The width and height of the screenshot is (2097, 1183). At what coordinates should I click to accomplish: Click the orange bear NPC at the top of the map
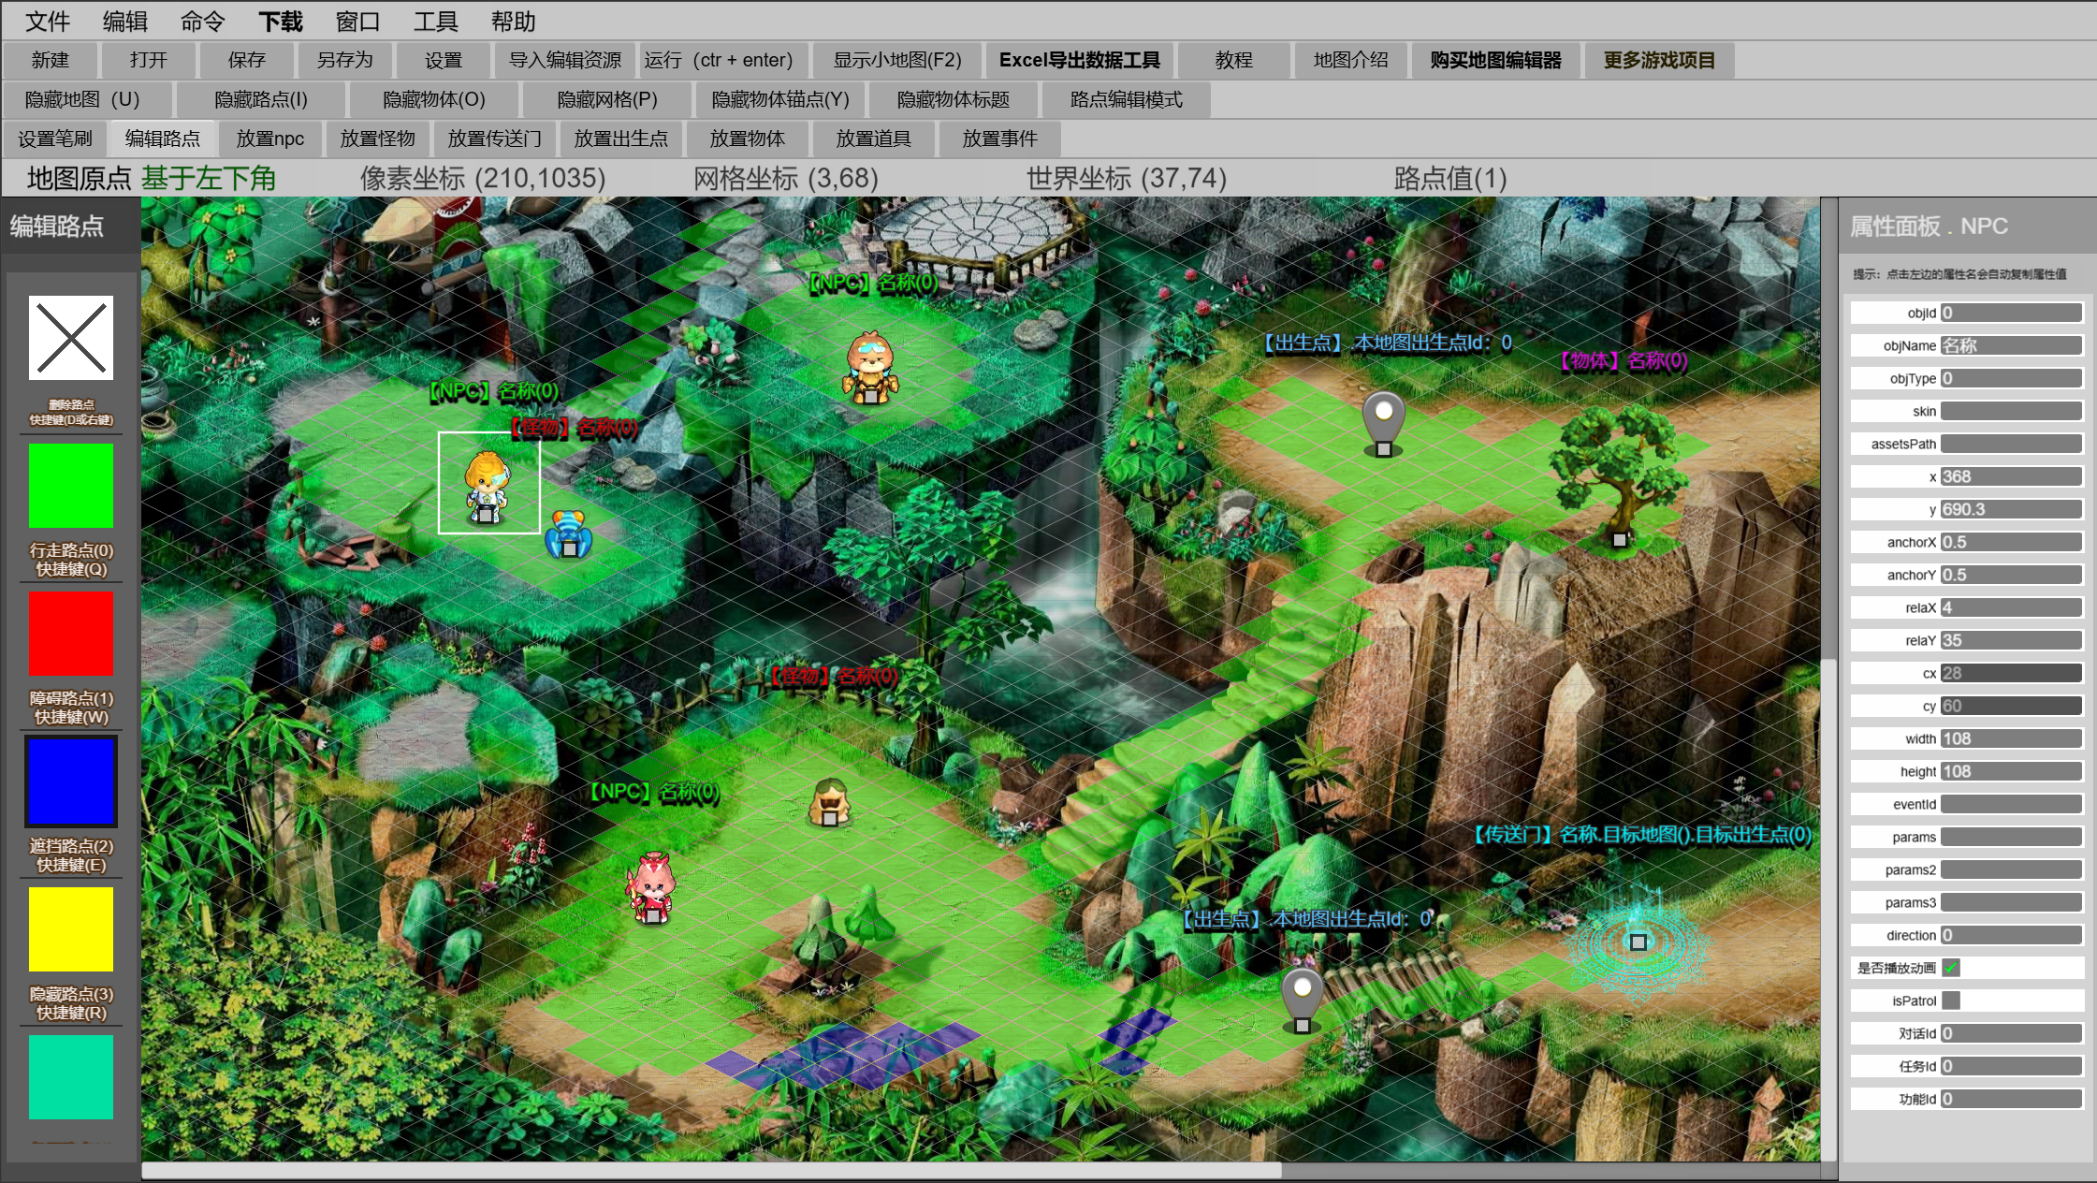(x=870, y=368)
